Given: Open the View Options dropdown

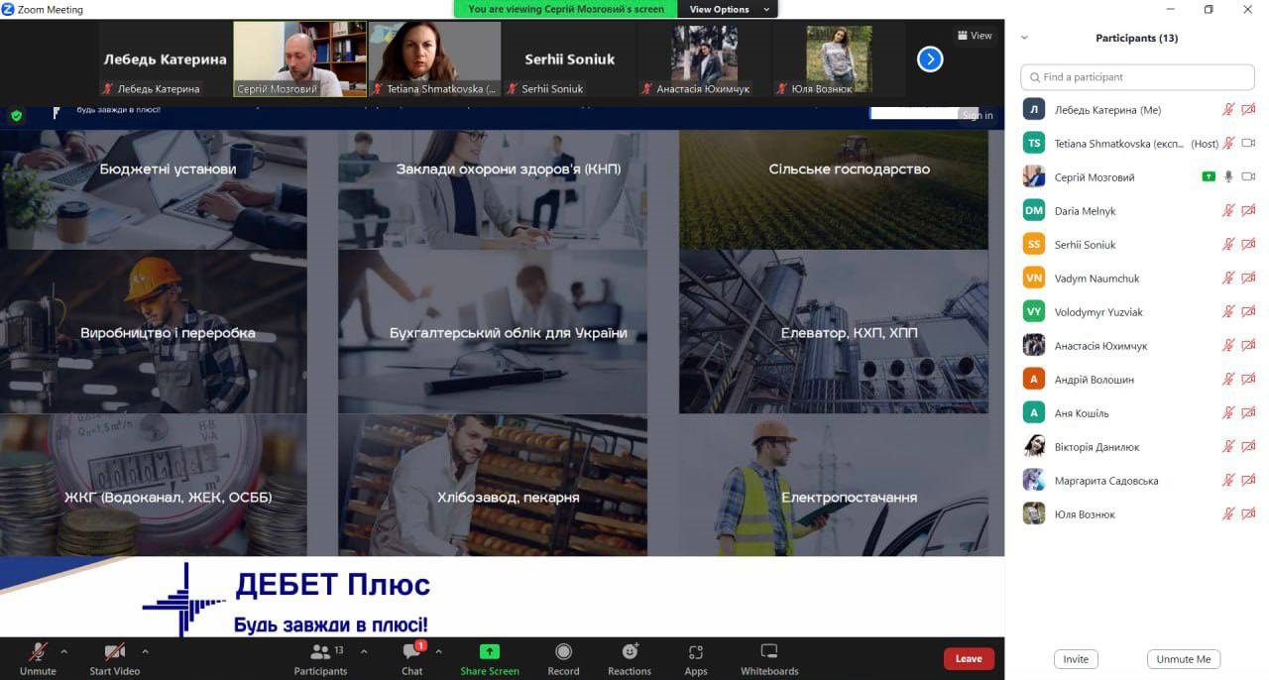Looking at the screenshot, I should [x=729, y=10].
